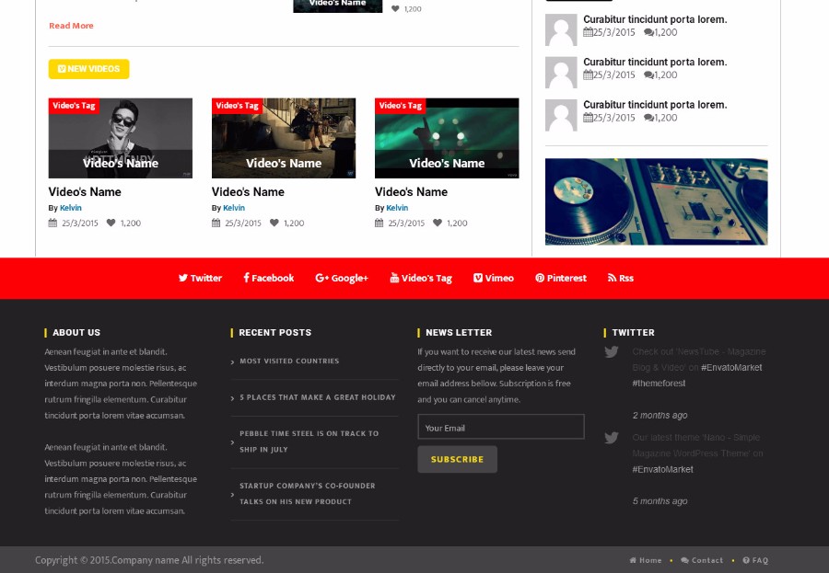
Task: Click the Vimeo icon in red bar
Action: 478,278
